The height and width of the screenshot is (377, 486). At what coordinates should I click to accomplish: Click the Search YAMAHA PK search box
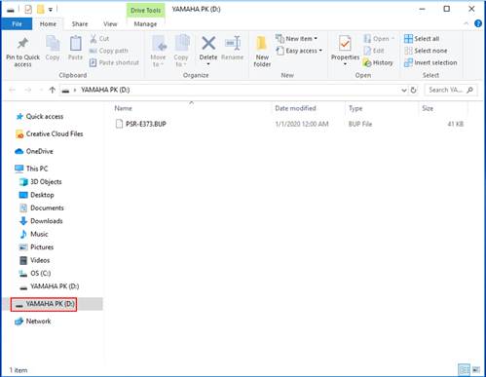pos(451,90)
